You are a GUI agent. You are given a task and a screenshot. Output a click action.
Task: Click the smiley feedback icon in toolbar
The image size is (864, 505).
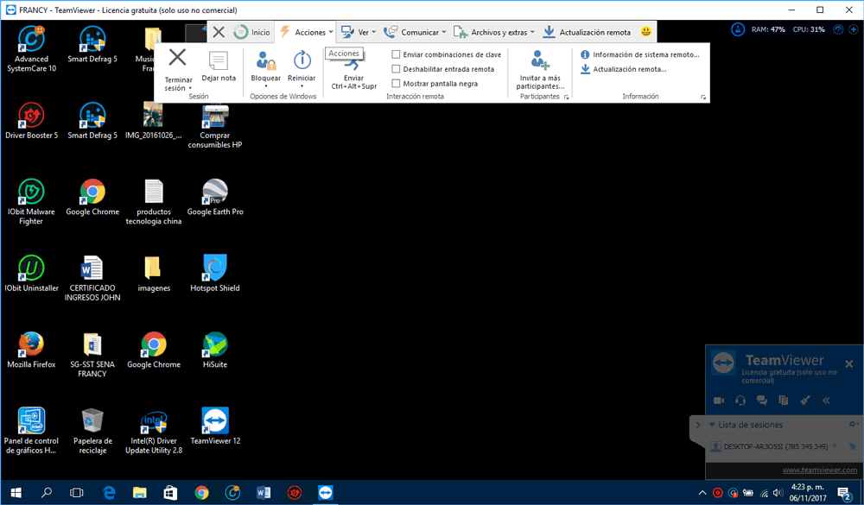pyautogui.click(x=646, y=32)
